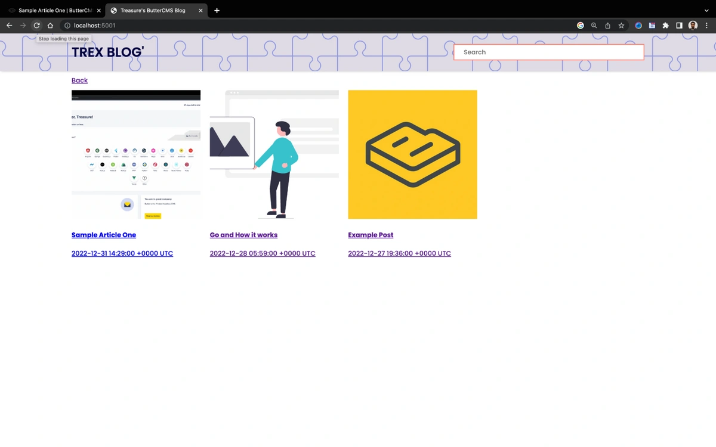
Task: Go to the browser home page
Action: click(50, 26)
